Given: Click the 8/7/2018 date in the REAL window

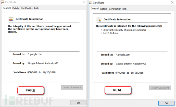Looking at the screenshot, I should [x=120, y=73].
